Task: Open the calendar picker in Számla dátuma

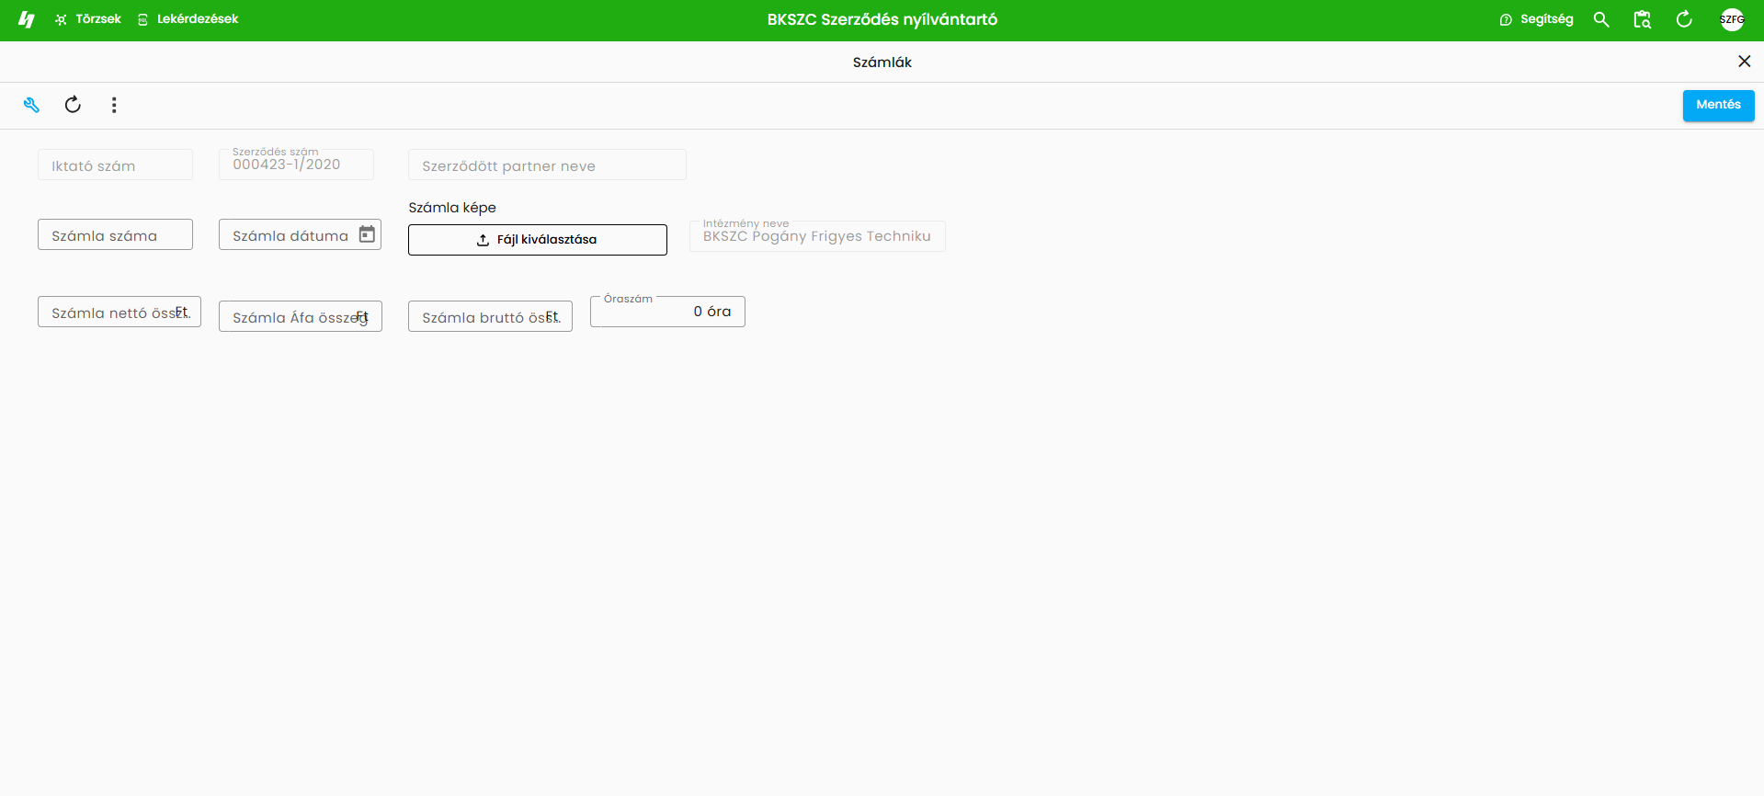Action: tap(367, 234)
